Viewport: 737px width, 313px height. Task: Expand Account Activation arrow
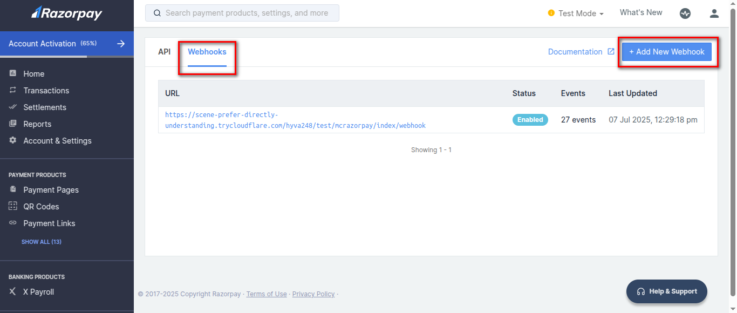point(121,44)
